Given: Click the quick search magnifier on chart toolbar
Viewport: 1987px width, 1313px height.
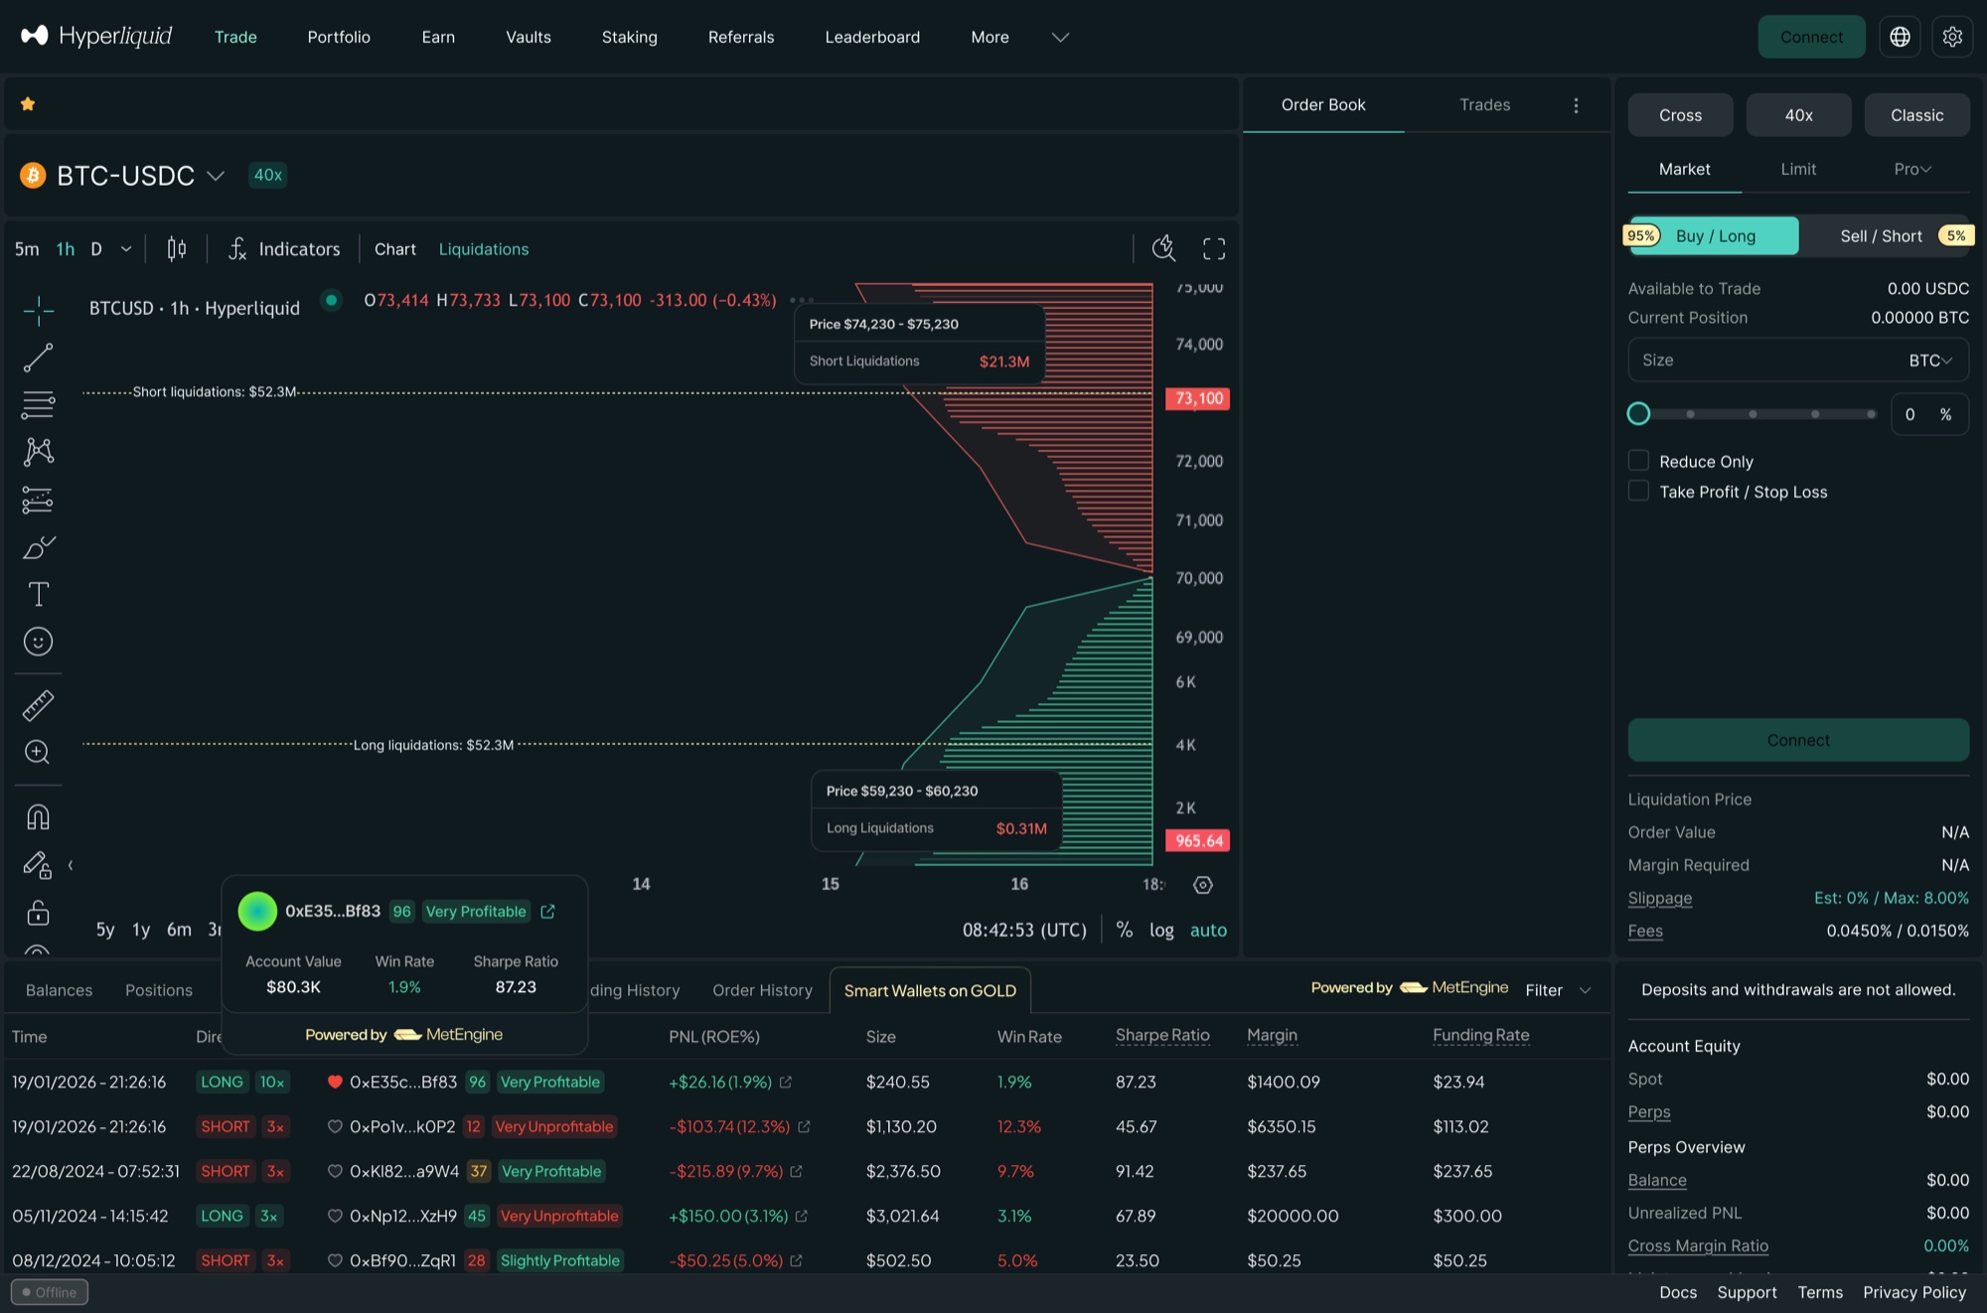Looking at the screenshot, I should click(x=1163, y=248).
